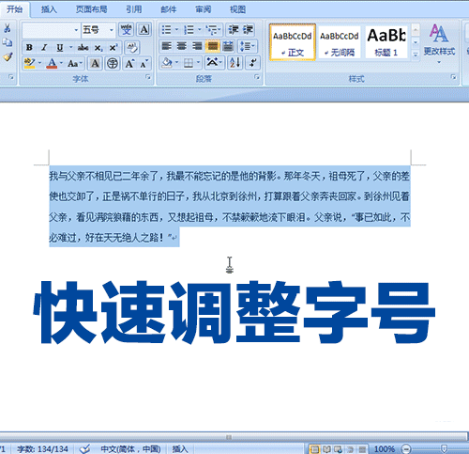Click the Cut scissors icon
The image size is (469, 454).
pos(7,29)
